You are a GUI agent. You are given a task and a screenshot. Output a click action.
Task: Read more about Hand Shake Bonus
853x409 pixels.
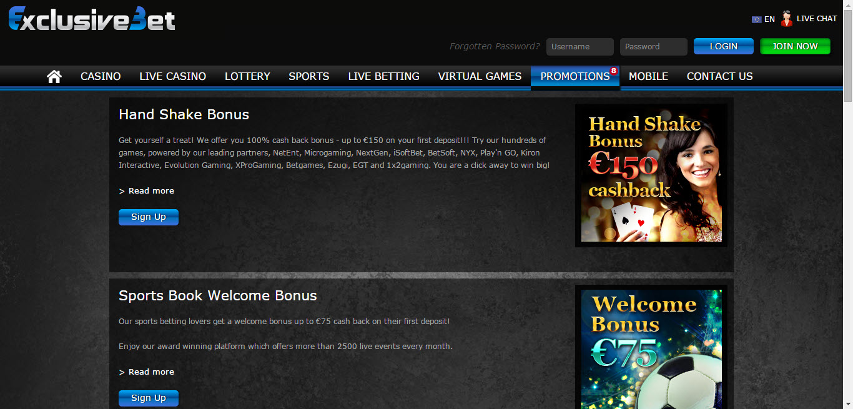coord(147,191)
